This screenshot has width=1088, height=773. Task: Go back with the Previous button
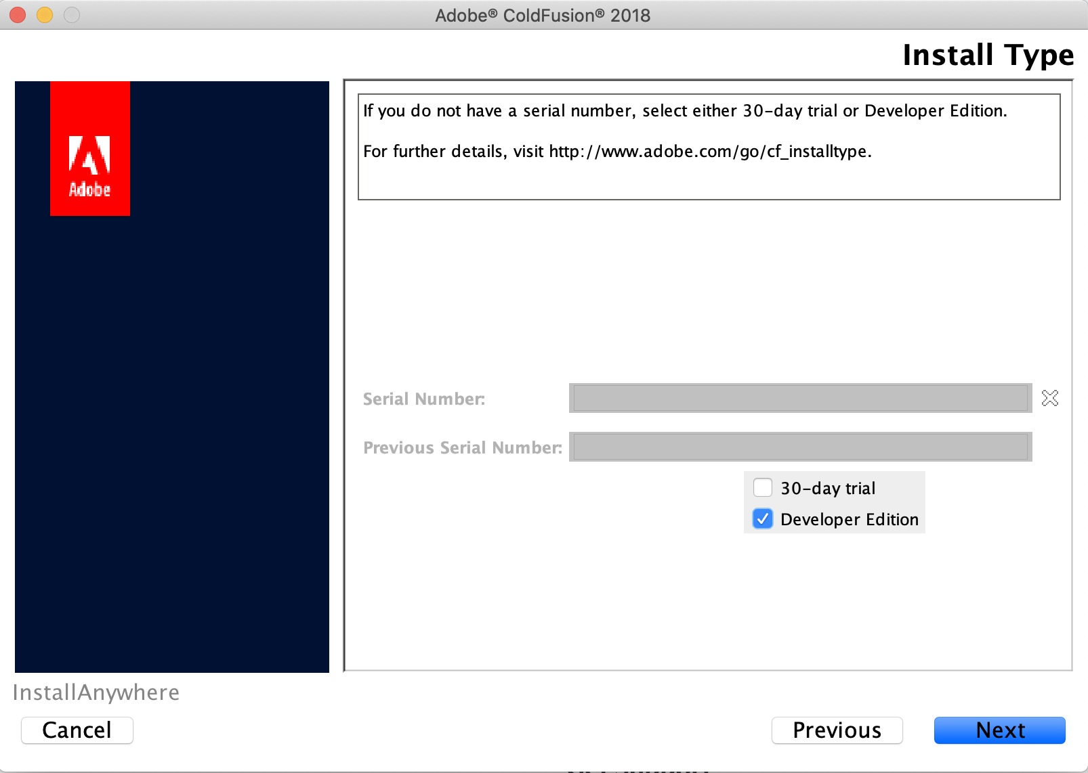(x=837, y=730)
